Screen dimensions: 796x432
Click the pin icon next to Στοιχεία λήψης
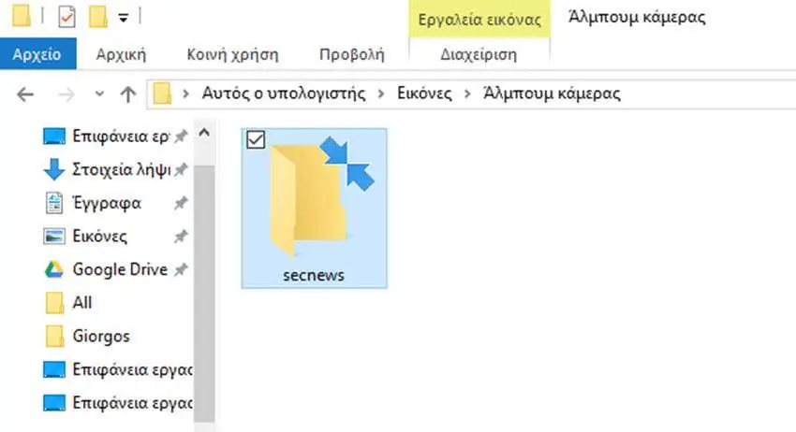point(180,170)
